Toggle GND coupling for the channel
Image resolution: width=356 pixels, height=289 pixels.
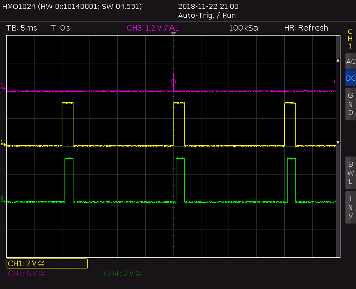click(350, 104)
